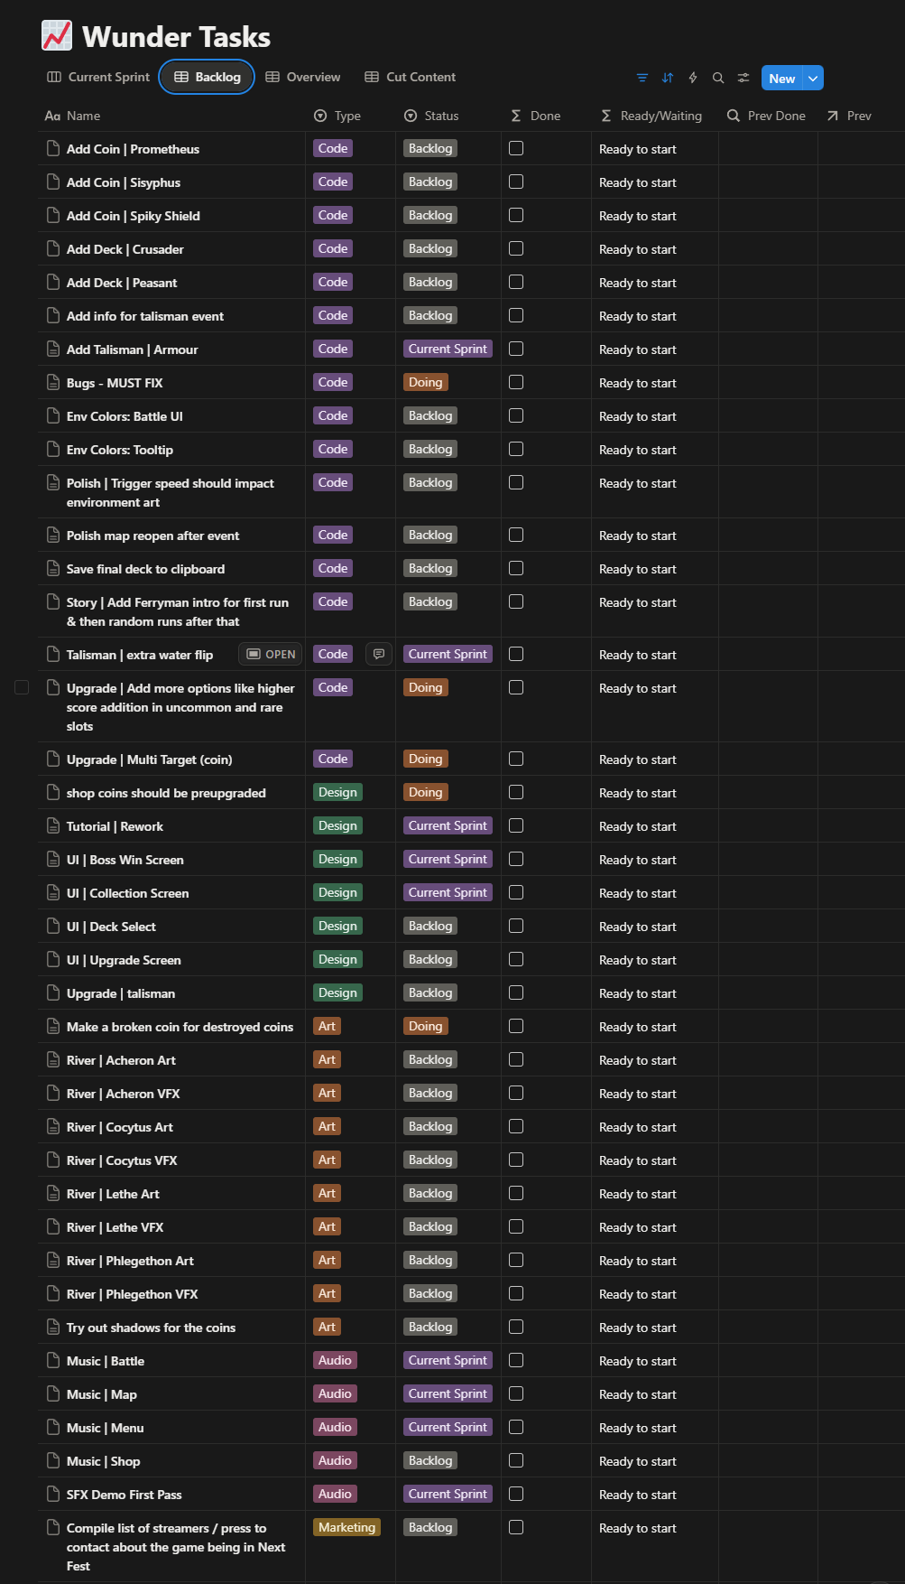Open the view settings sliders icon

(743, 78)
